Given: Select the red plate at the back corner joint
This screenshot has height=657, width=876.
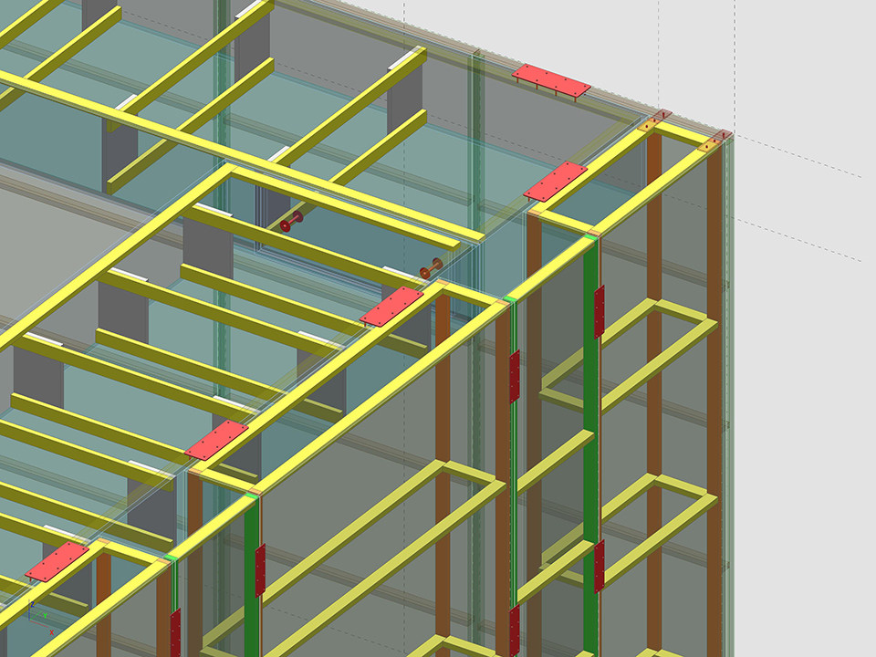Looking at the screenshot, I should tap(555, 181).
